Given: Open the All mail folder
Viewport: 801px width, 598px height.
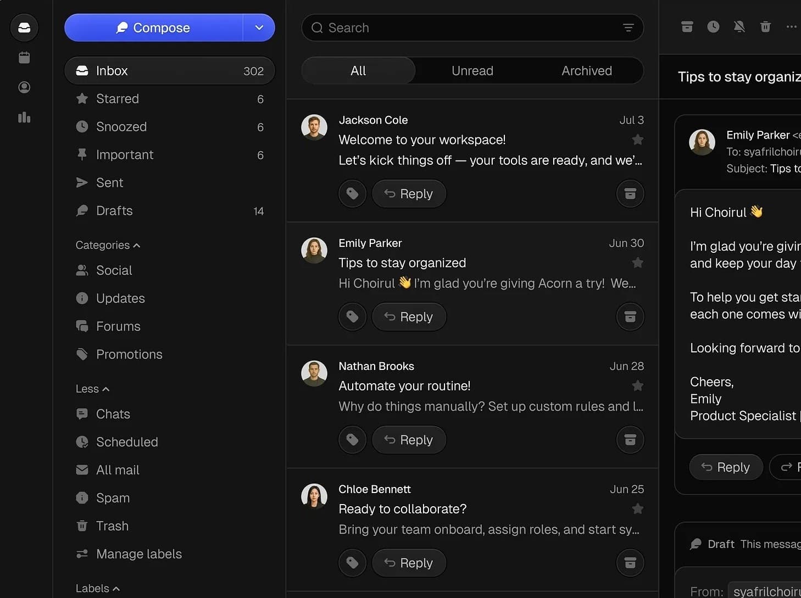Looking at the screenshot, I should (x=170, y=470).
